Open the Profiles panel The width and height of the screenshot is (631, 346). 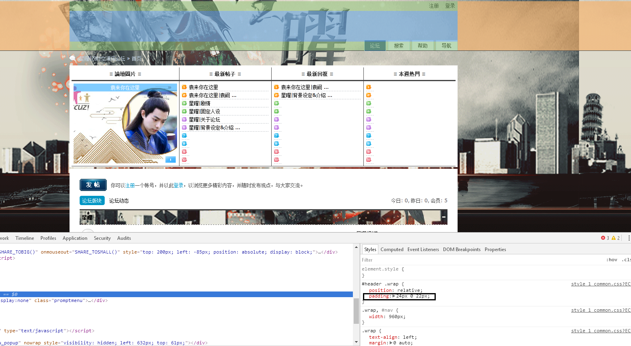(48, 238)
